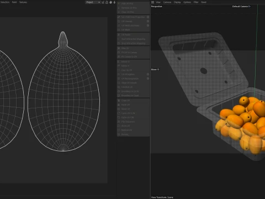265x199 pixels.
Task: Click the UV Peeler icon
Action: click(119, 35)
